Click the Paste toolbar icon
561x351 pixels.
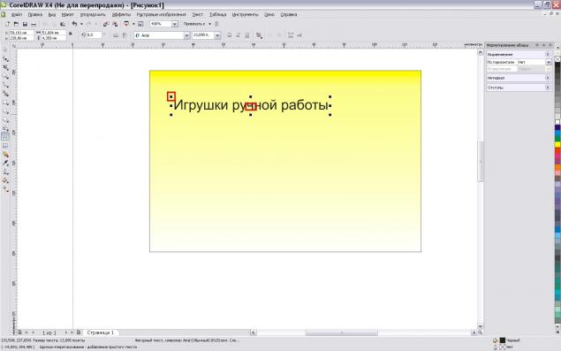pyautogui.click(x=63, y=24)
